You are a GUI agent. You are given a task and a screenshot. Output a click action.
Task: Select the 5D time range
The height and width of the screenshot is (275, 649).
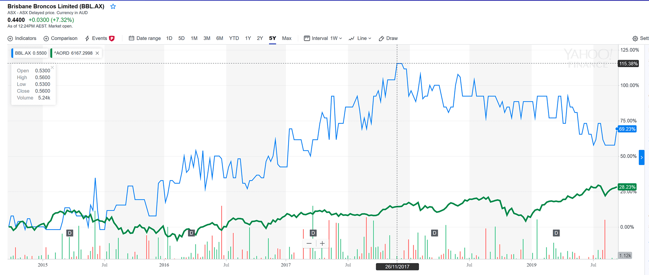(181, 38)
